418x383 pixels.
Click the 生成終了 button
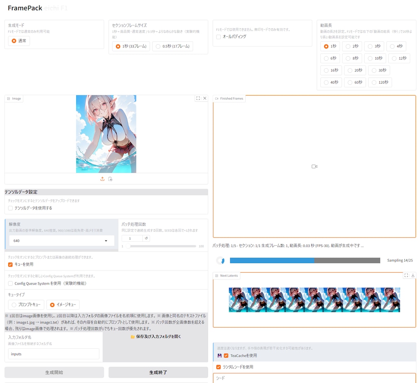pyautogui.click(x=158, y=372)
